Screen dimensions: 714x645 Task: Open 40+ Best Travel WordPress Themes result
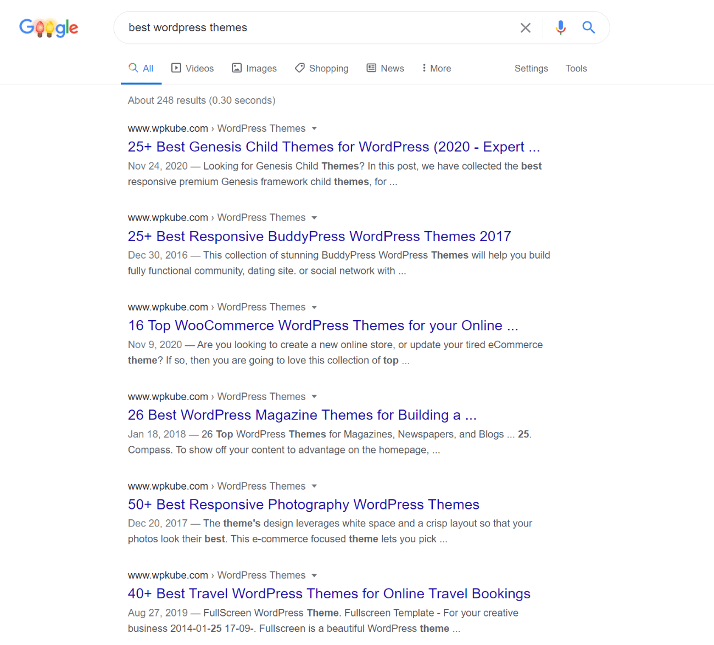click(329, 593)
